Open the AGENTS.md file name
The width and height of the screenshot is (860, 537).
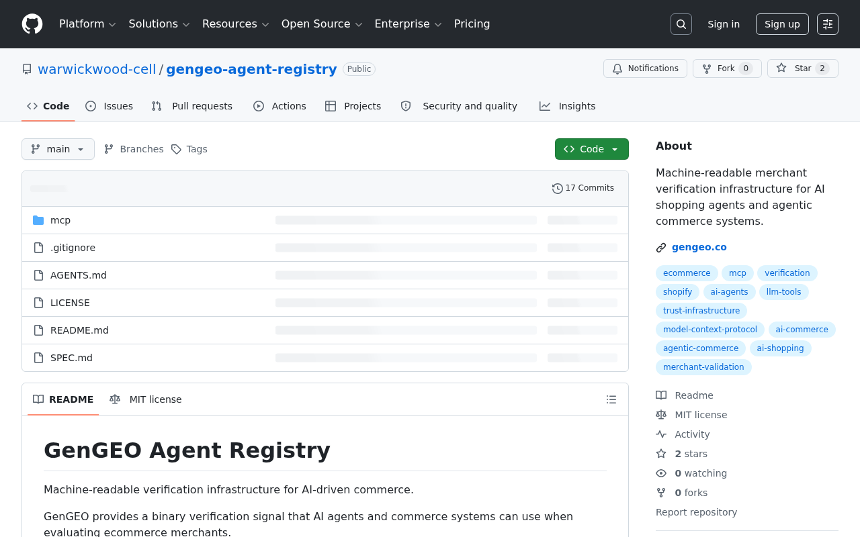pos(79,275)
